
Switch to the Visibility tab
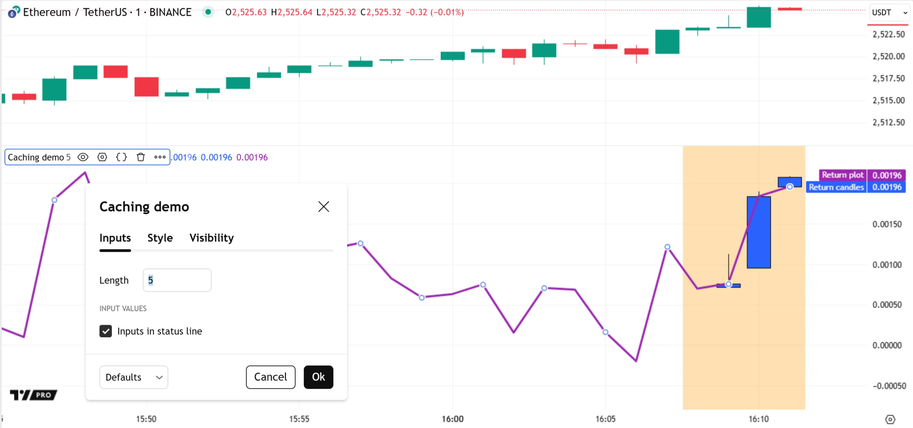pos(211,238)
